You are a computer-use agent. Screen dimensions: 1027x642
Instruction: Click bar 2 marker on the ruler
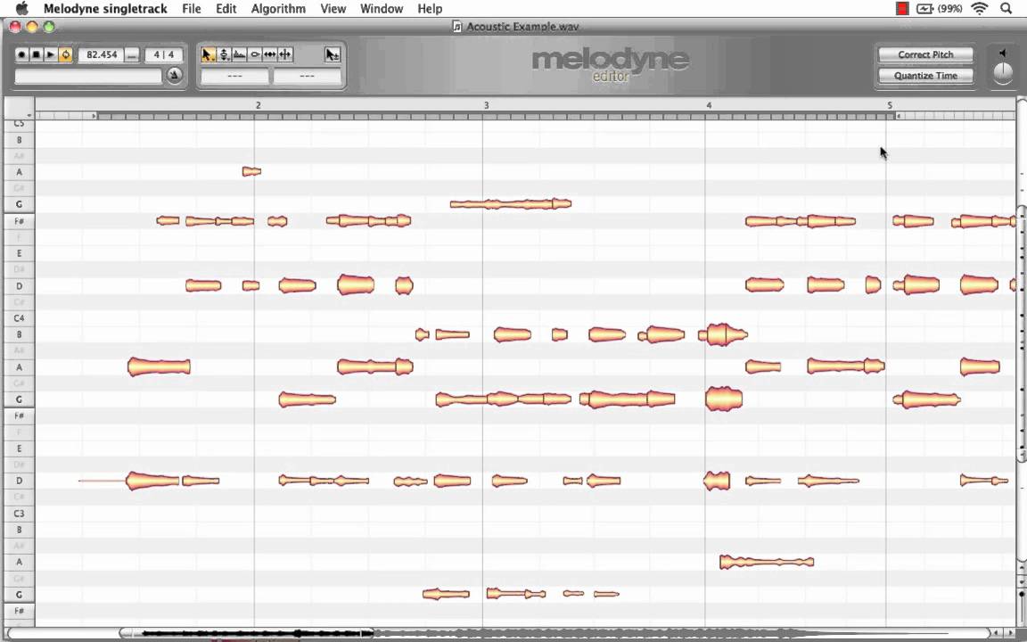[x=258, y=105]
